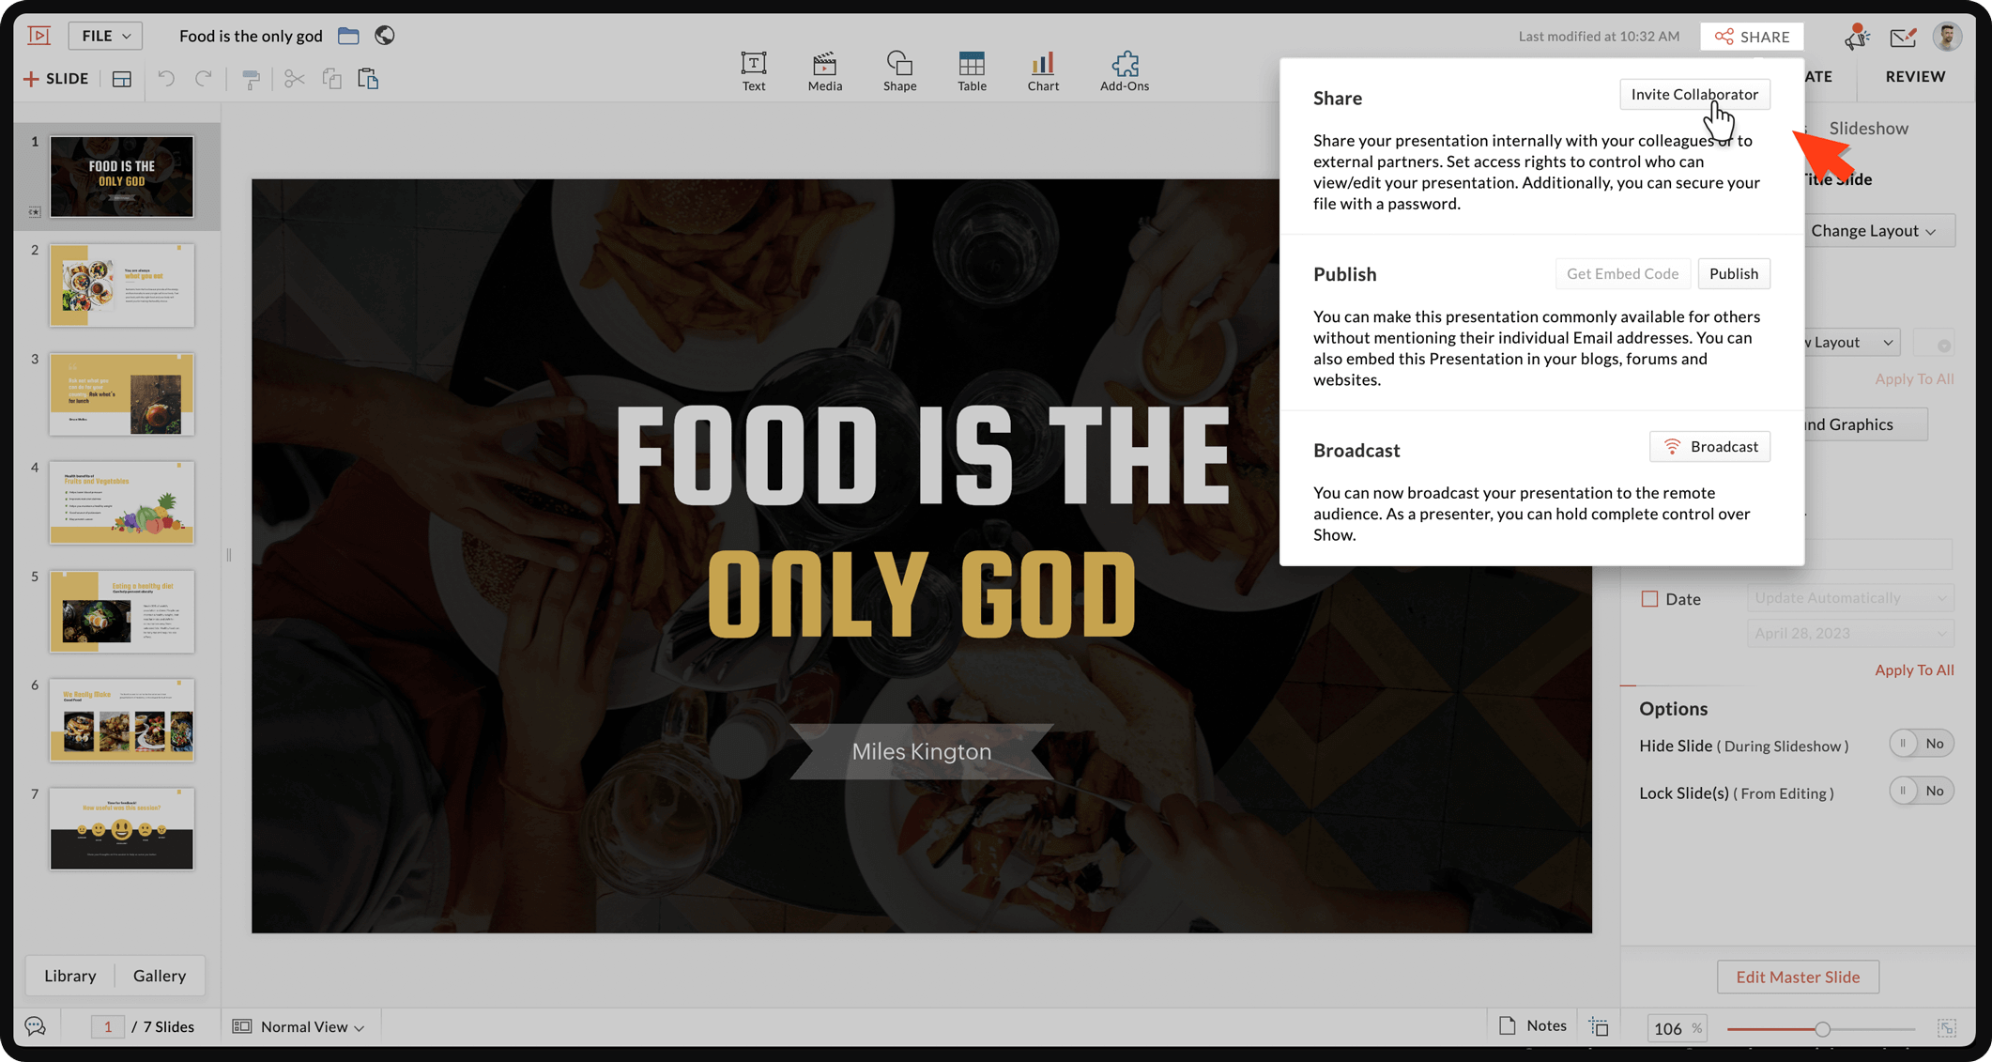Click Edit Master Slide
The height and width of the screenshot is (1062, 1992).
1798,977
